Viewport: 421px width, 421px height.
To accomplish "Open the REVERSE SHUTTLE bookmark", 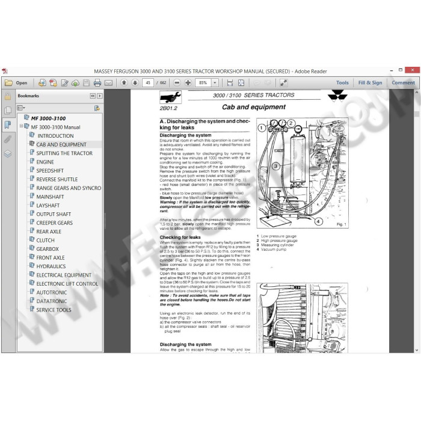I will (57, 179).
